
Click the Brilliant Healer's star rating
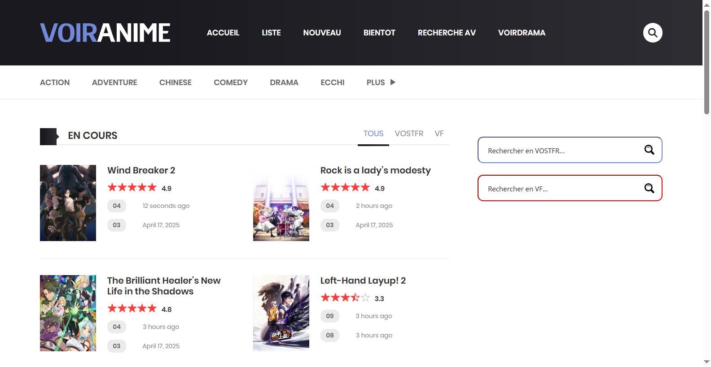point(132,308)
